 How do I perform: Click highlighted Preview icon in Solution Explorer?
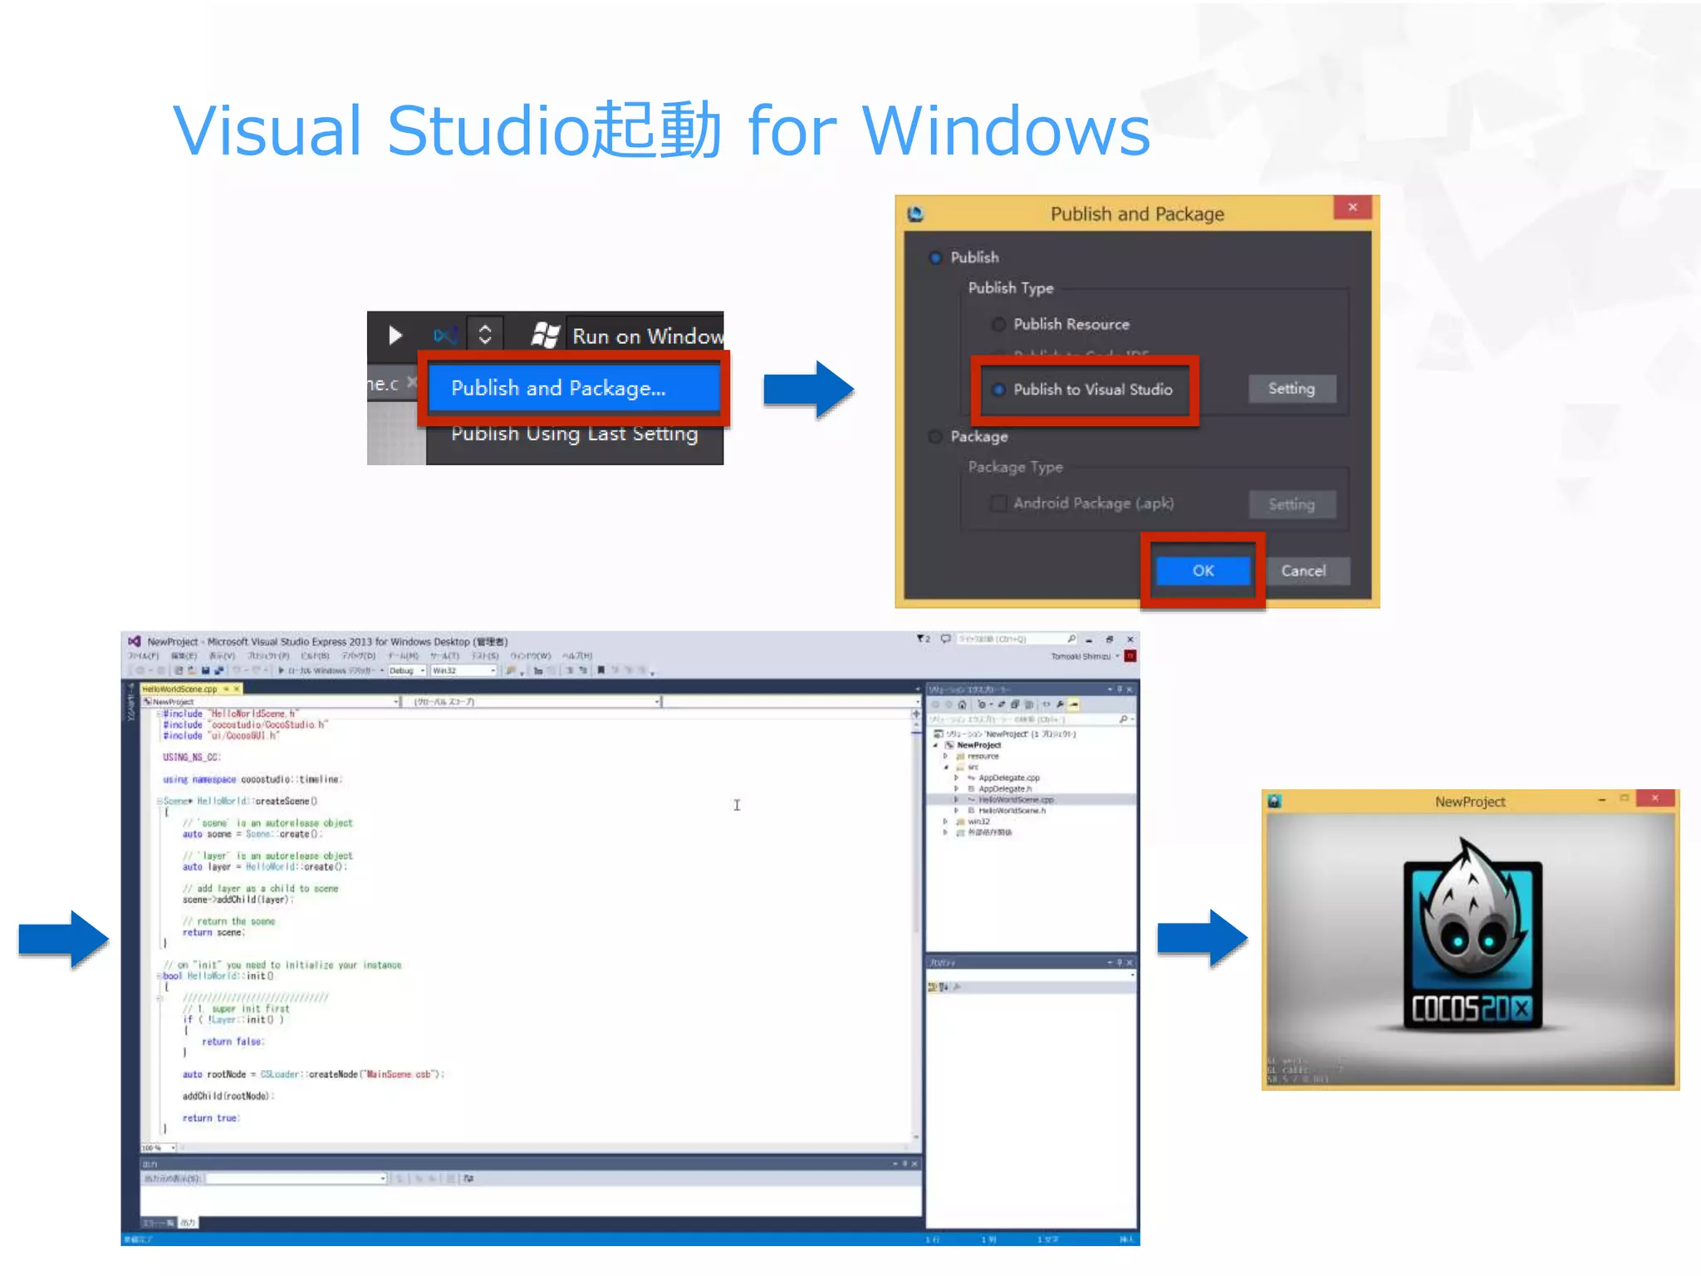[1074, 704]
